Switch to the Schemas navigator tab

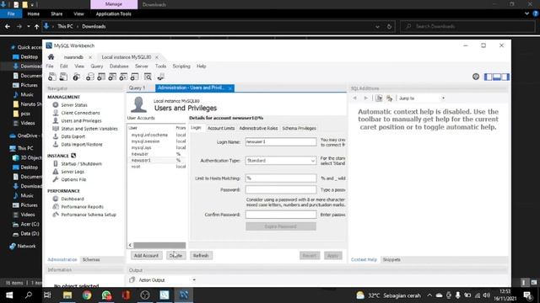[x=91, y=259]
